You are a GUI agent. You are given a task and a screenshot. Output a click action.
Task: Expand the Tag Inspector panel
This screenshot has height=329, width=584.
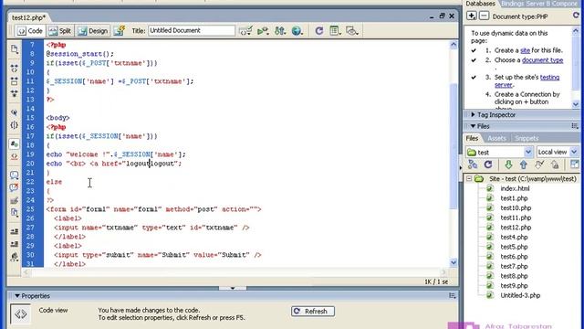pos(496,115)
